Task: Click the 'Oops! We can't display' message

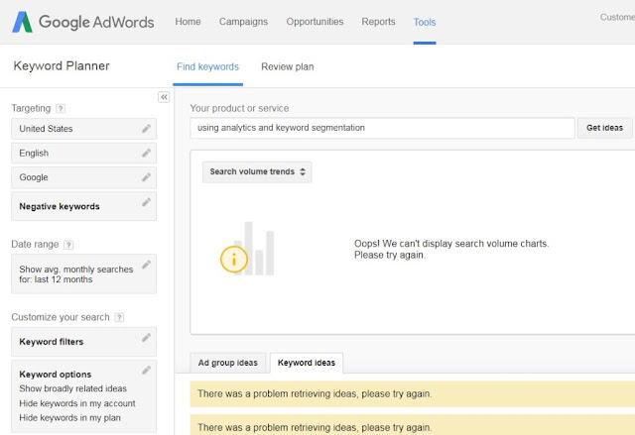Action: coord(451,249)
